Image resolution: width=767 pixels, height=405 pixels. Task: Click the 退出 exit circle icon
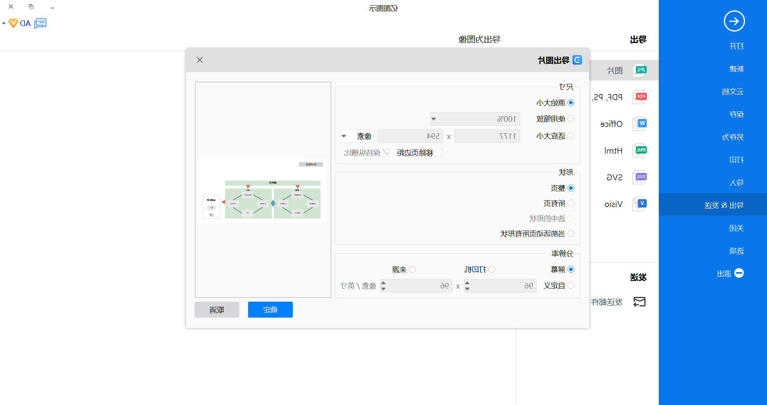coord(739,273)
